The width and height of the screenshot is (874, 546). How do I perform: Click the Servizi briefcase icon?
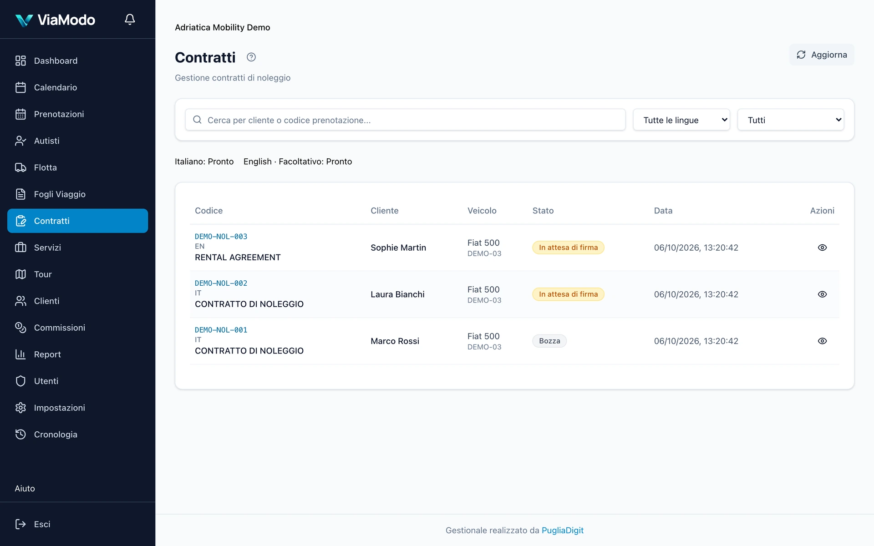click(x=20, y=248)
